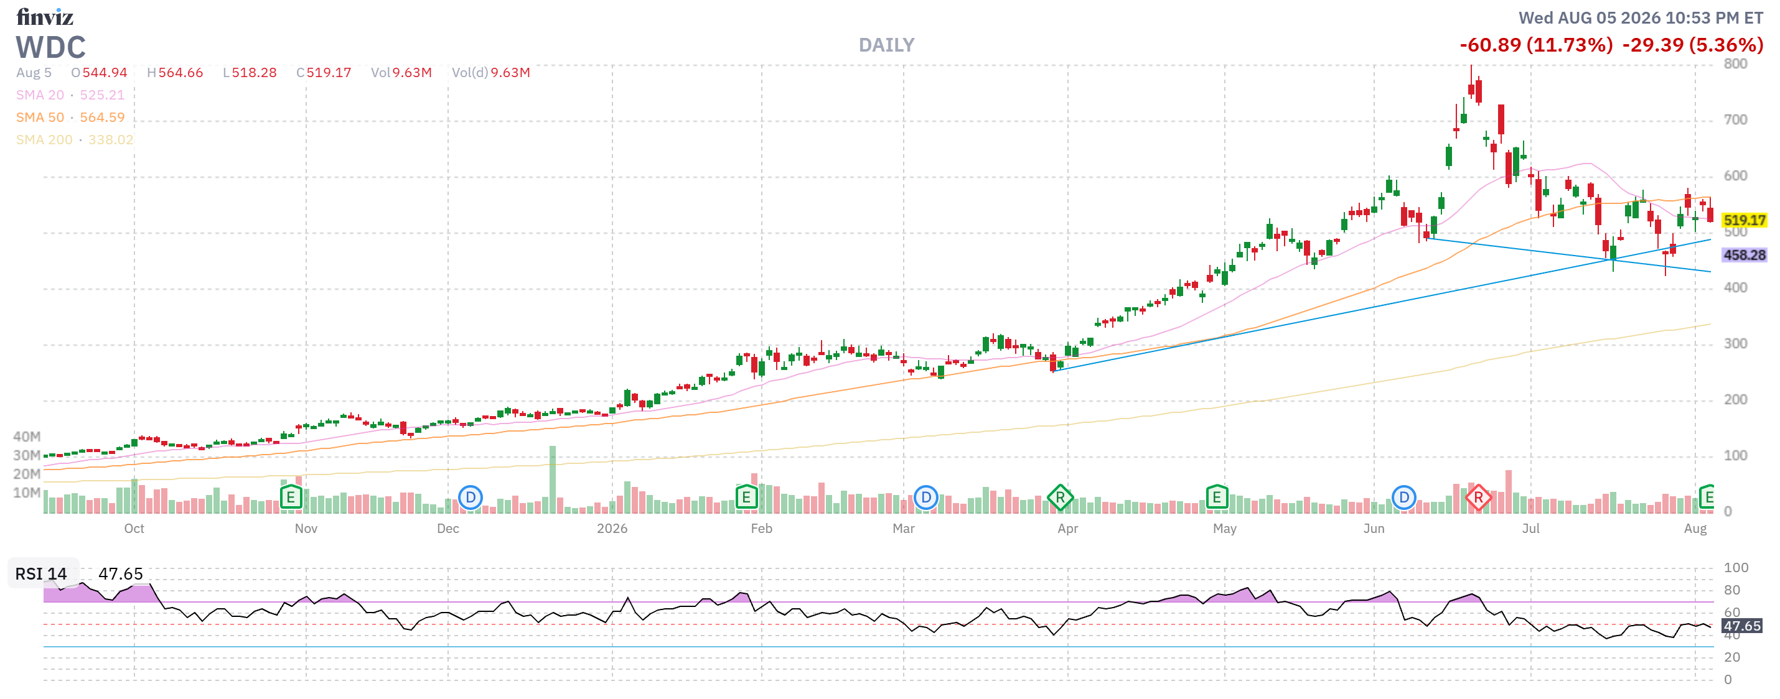
Task: Click the -60.89 (11.73%) change value
Action: (x=1536, y=45)
